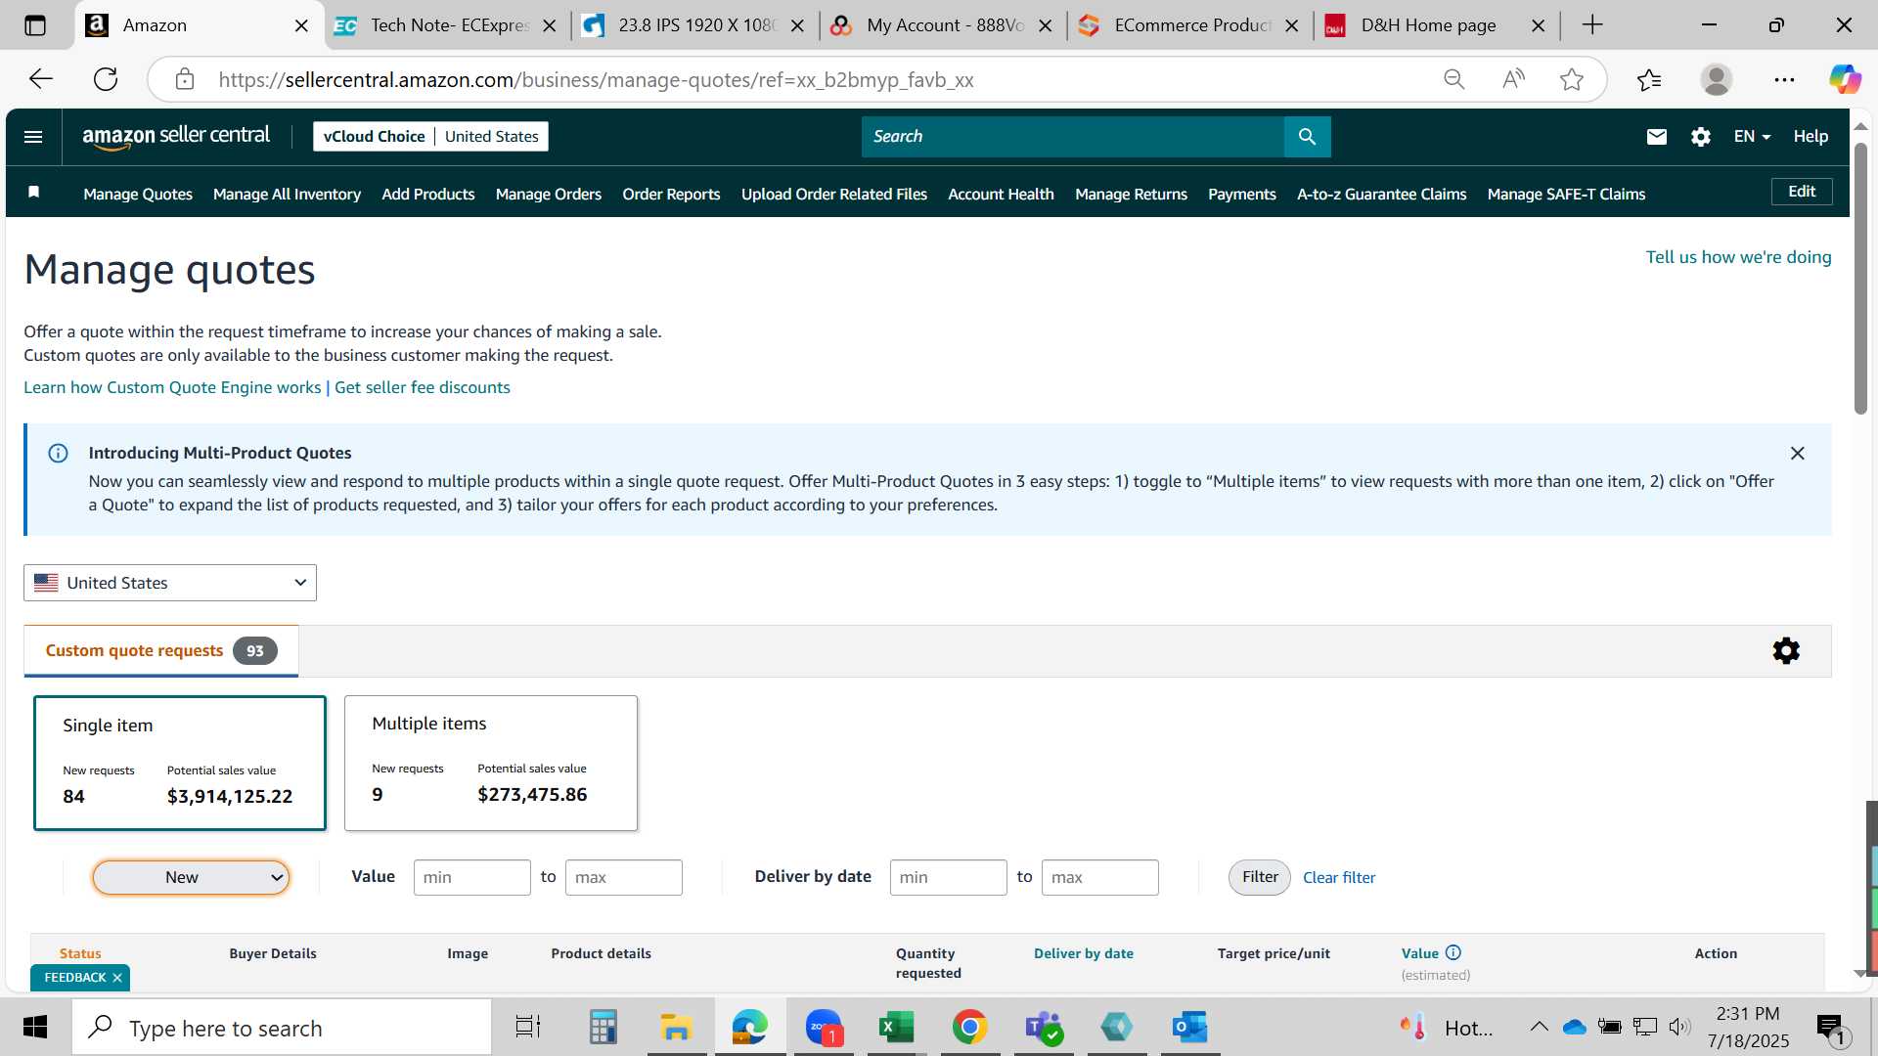Screen dimensions: 1878x1056
Task: Click Tell us how we're doing link
Action: tap(1738, 257)
